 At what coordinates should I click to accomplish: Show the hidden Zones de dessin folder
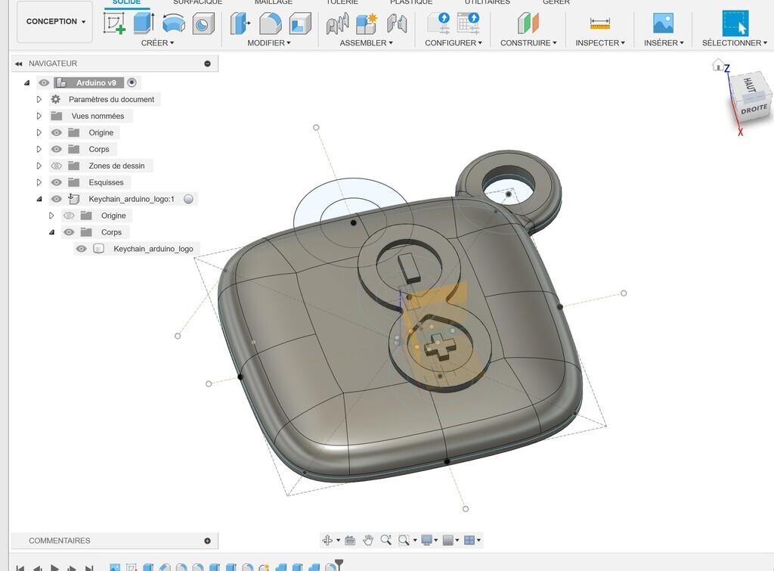click(x=57, y=166)
